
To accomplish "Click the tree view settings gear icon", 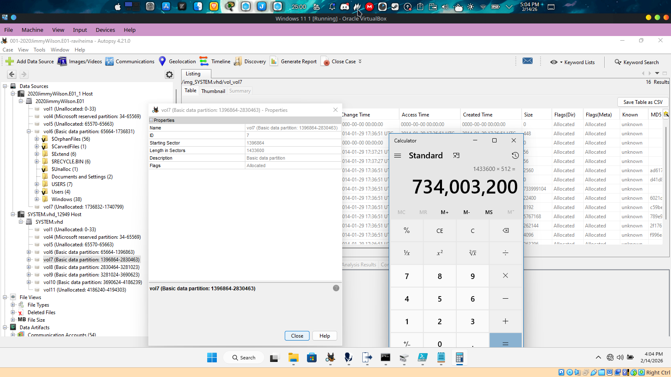I will click(x=169, y=75).
